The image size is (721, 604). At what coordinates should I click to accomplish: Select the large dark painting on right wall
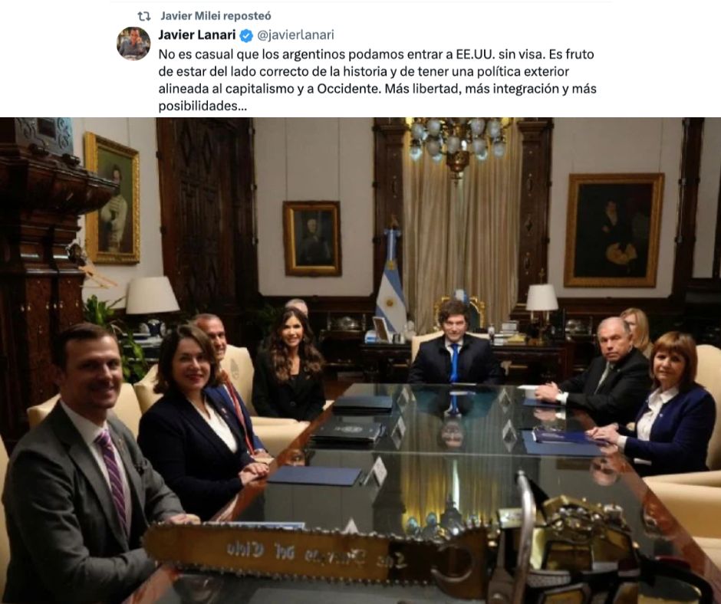tap(614, 230)
